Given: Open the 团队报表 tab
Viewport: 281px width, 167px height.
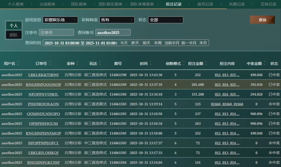Looking at the screenshot, I should click(79, 4).
